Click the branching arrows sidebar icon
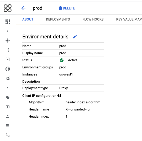This screenshot has height=141, width=142. point(8,50)
